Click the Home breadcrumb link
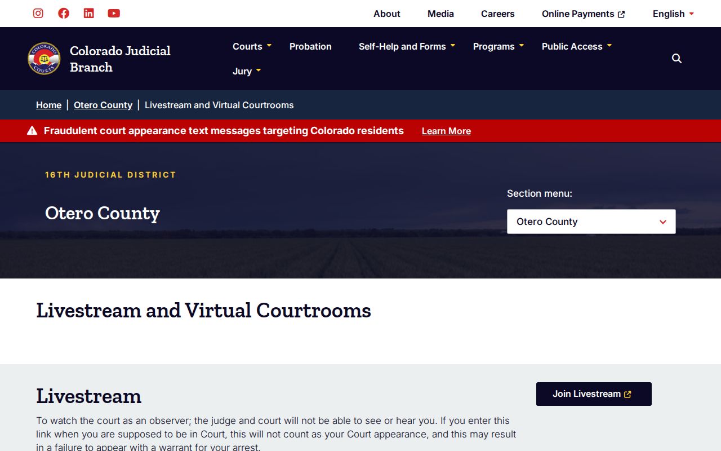This screenshot has width=721, height=451. [x=48, y=105]
